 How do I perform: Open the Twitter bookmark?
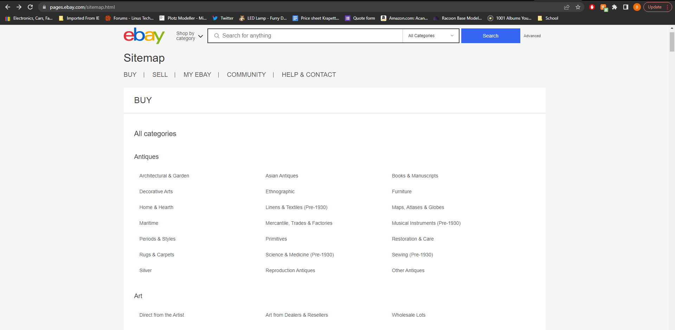click(223, 18)
